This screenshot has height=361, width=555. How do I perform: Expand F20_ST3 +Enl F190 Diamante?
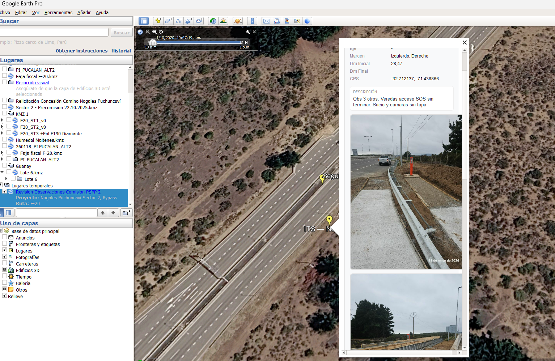coord(2,133)
